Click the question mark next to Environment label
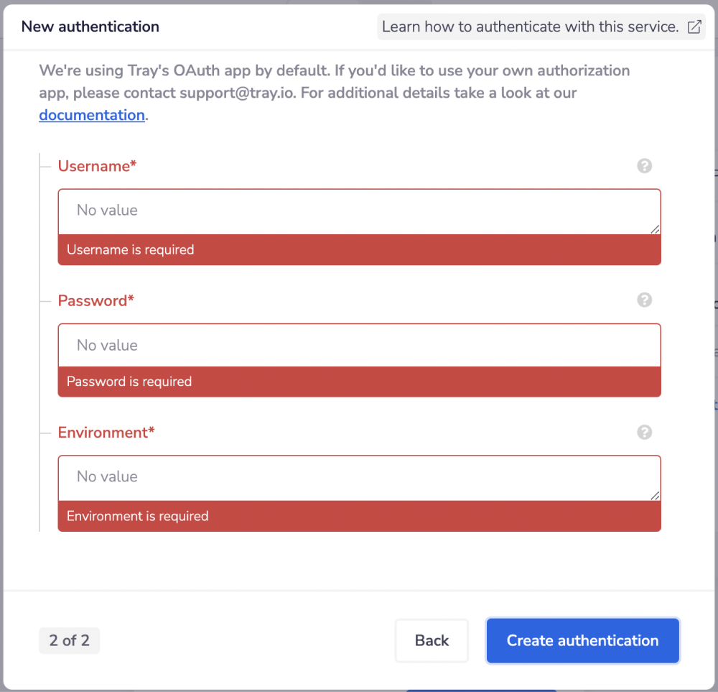718x692 pixels. click(644, 432)
